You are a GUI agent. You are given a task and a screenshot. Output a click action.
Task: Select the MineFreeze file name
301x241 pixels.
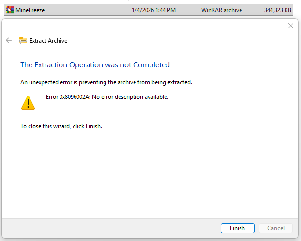tap(30, 10)
